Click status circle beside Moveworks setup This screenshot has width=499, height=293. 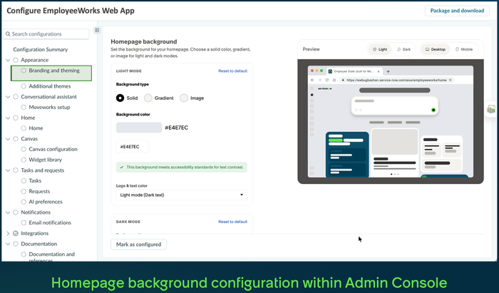[24, 107]
